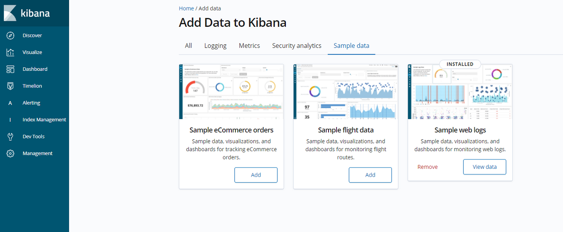563x232 pixels.
Task: Go to Home breadcrumb link
Action: [x=186, y=8]
